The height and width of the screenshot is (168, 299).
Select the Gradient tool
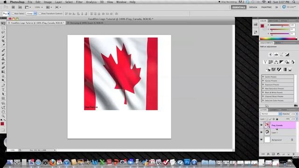[x=3, y=72]
